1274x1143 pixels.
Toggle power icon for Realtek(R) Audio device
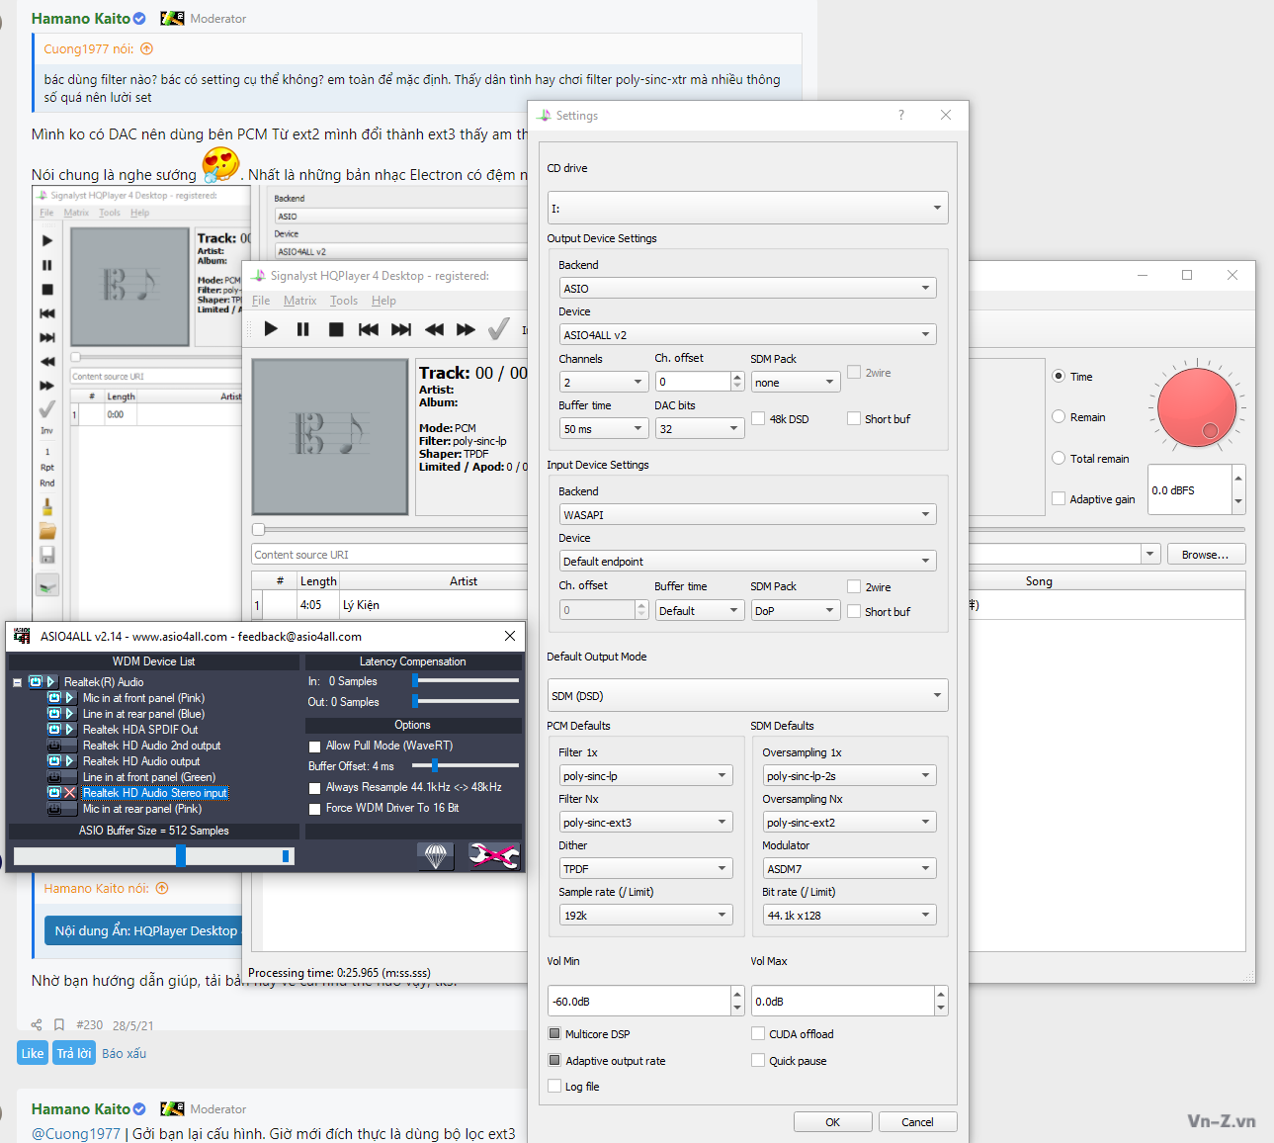point(36,682)
